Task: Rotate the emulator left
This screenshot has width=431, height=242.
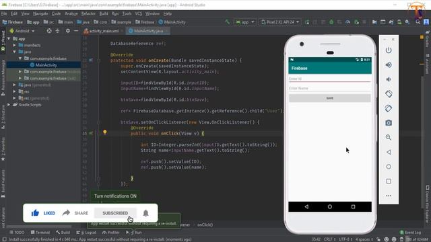Action: [x=389, y=94]
